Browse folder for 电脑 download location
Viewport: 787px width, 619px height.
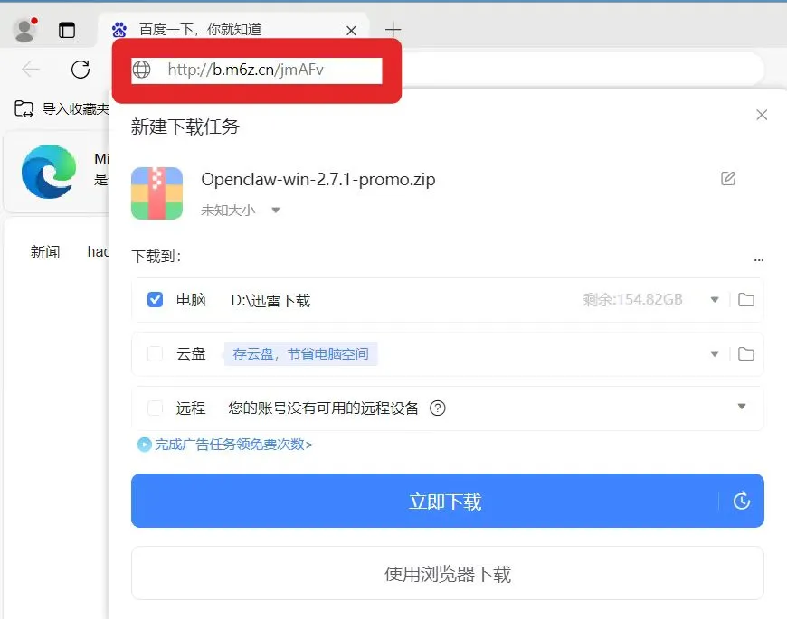tap(746, 300)
